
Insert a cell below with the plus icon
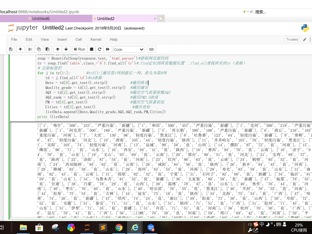[20, 49]
